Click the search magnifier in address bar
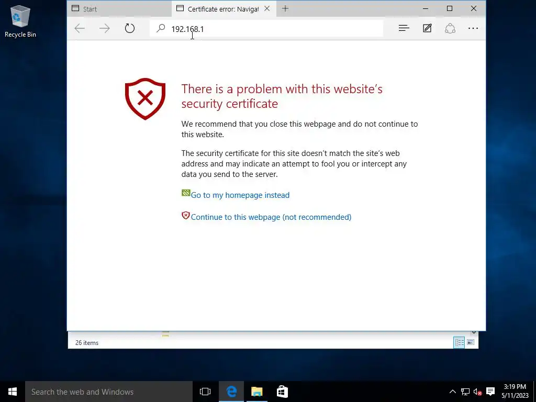Viewport: 536px width, 402px height. (161, 28)
